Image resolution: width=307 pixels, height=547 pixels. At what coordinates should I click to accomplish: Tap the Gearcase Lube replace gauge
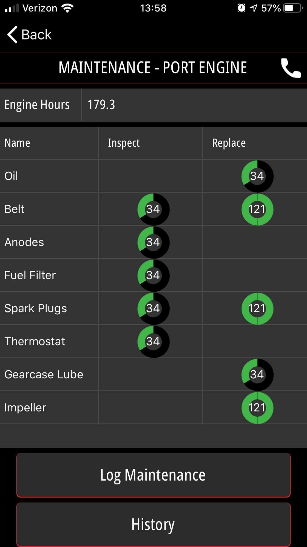(x=257, y=375)
